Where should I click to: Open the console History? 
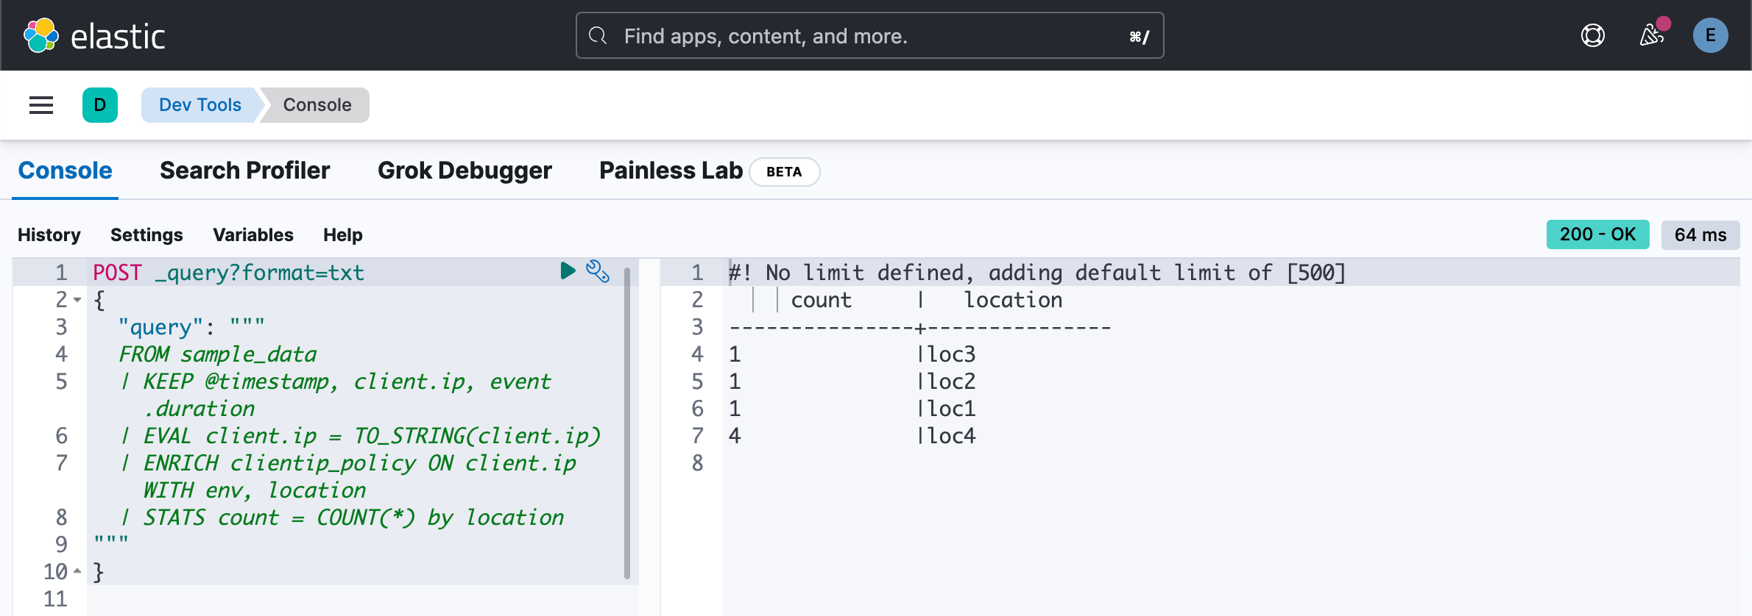[49, 234]
